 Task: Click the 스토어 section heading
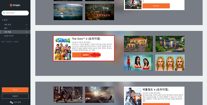click(5, 20)
